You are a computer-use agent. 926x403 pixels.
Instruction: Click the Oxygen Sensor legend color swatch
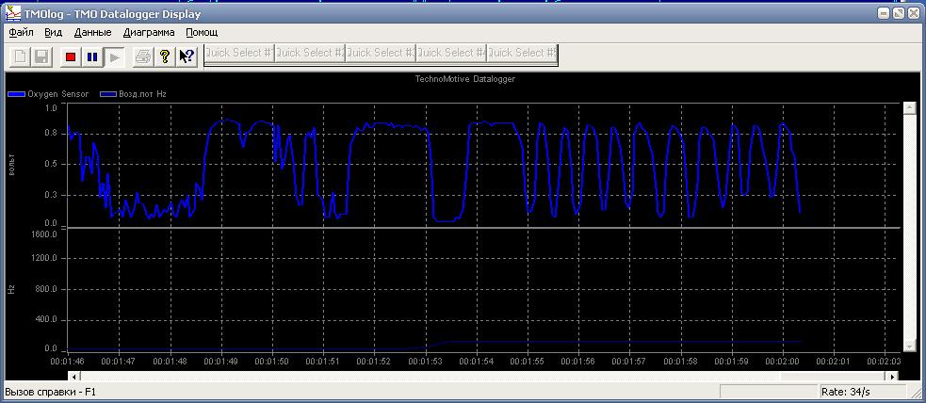click(16, 94)
